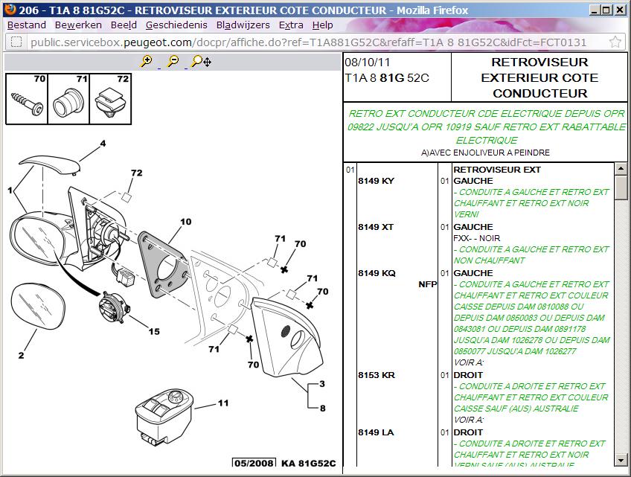Click the 'RETROVISEUR EXTERIEUR COTE CONDUCTEUR' title
631x477 pixels.
coord(539,77)
